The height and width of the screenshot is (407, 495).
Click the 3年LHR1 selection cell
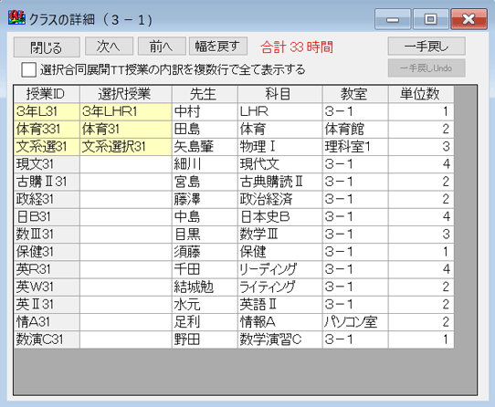click(x=126, y=111)
